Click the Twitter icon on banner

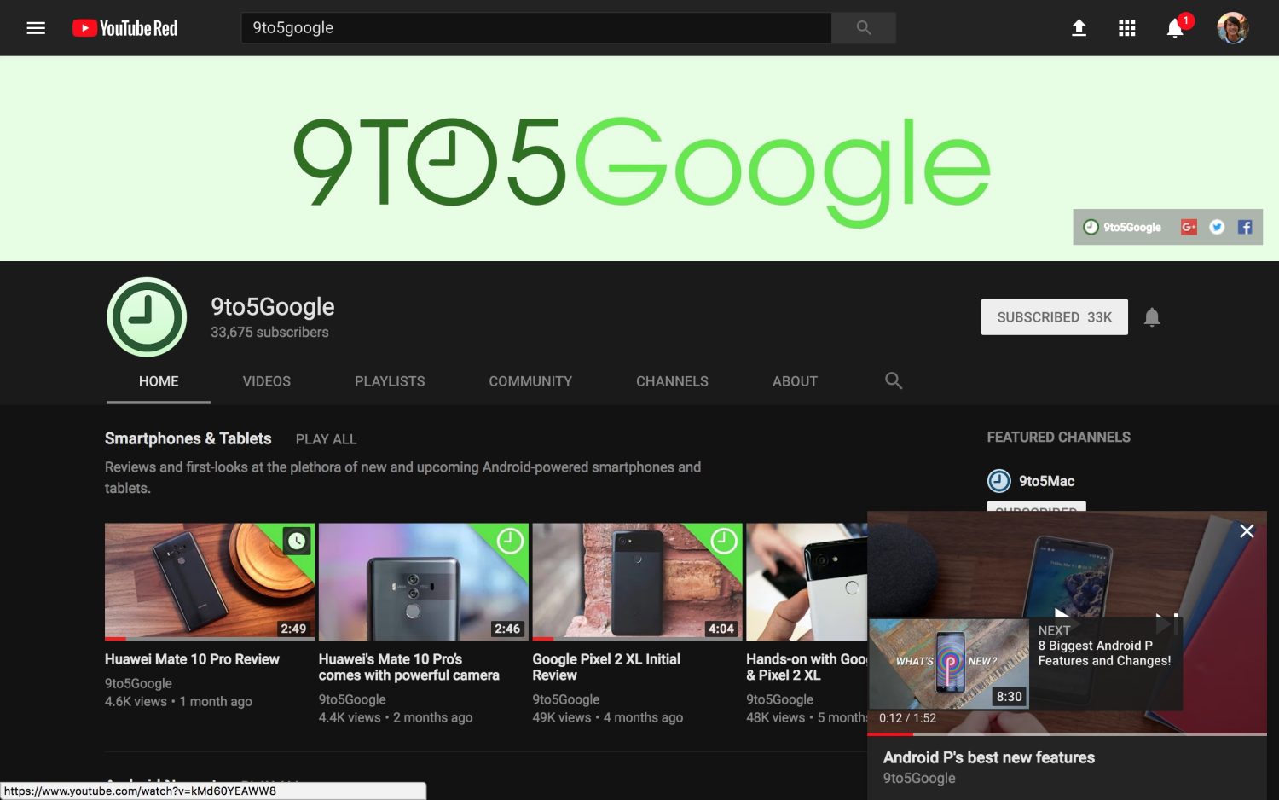tap(1217, 227)
